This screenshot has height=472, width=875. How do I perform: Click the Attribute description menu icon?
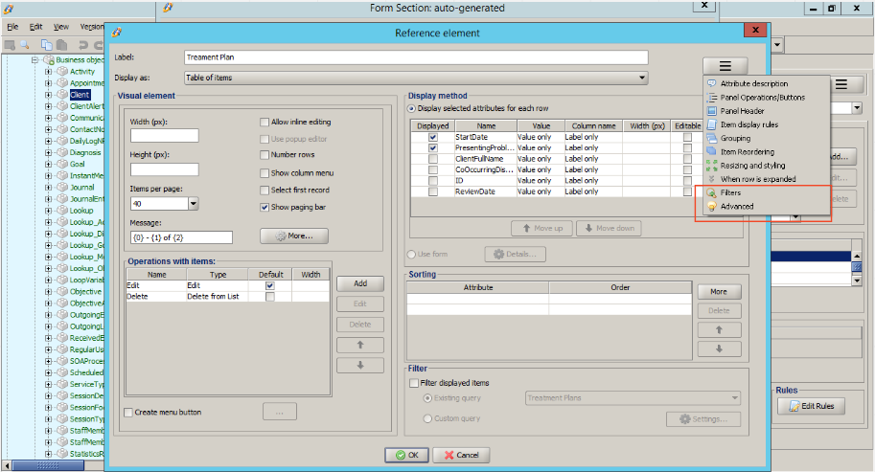pyautogui.click(x=711, y=83)
